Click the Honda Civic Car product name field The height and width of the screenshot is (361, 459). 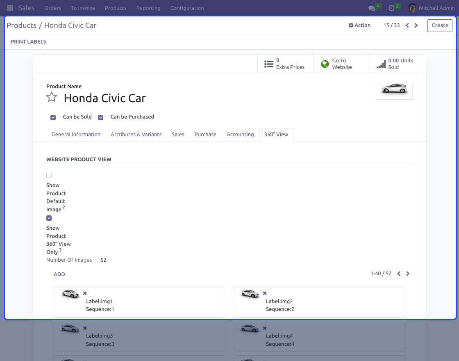(x=105, y=98)
